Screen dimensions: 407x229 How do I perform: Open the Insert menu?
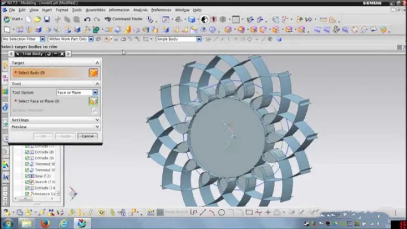47,10
